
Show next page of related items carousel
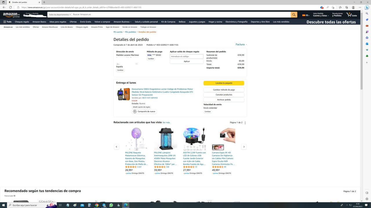click(x=244, y=147)
